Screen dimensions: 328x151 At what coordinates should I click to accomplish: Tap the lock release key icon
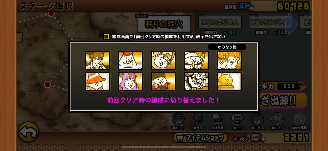pyautogui.click(x=299, y=119)
